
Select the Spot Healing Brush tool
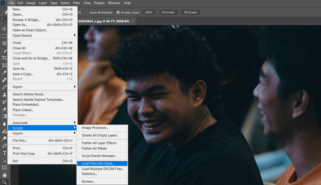(4, 80)
